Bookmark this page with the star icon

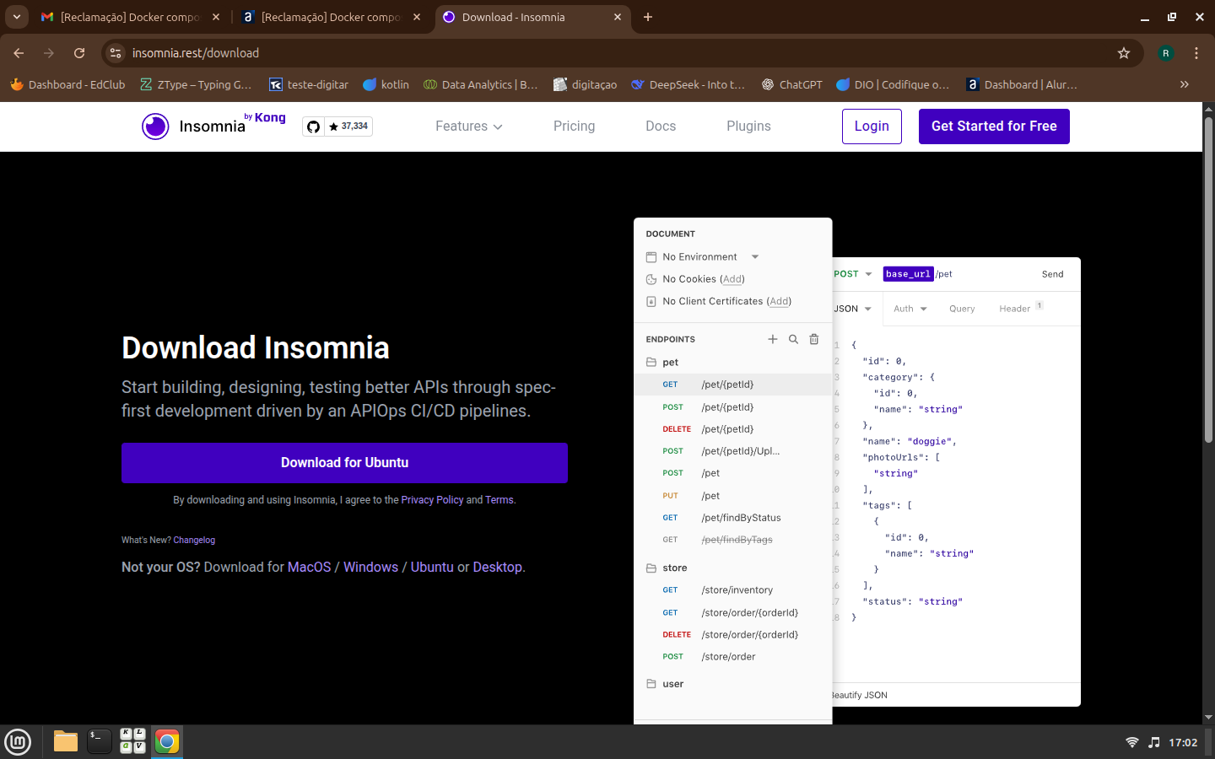point(1123,53)
